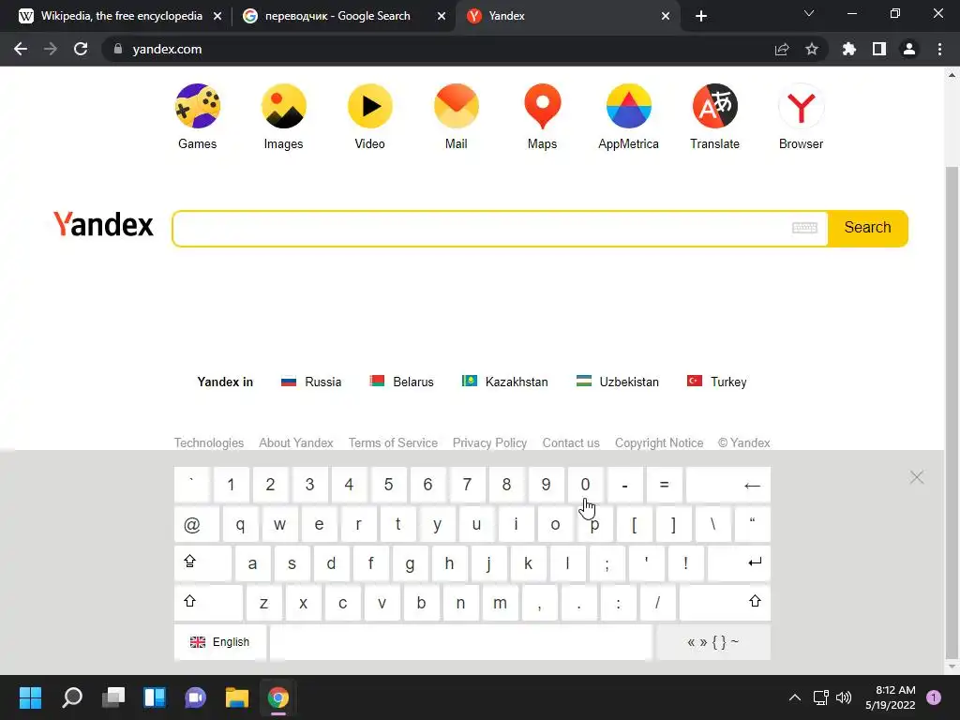Viewport: 960px width, 720px height.
Task: Open Yandex in Kazakhstan link
Action: point(505,382)
